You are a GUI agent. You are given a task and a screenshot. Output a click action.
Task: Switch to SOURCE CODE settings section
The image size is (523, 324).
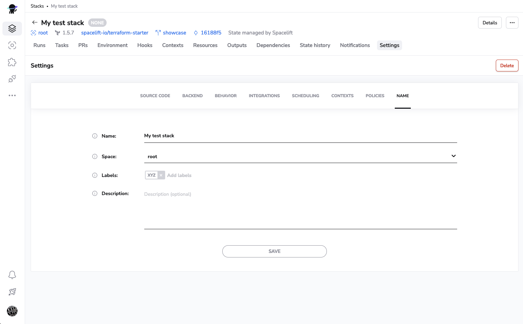click(155, 96)
